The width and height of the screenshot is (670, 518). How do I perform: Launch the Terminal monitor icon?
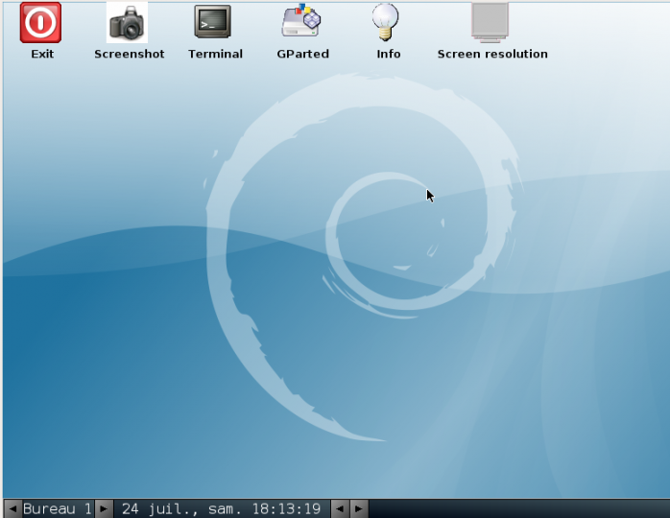tap(213, 22)
